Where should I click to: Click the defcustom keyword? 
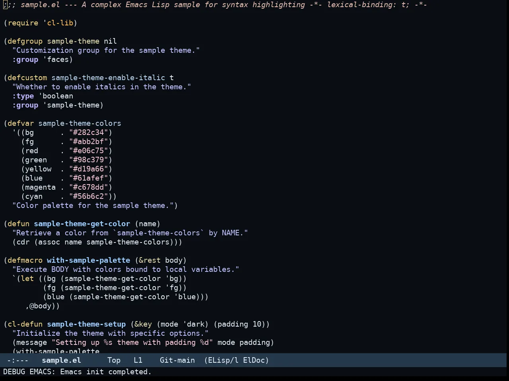coord(27,78)
